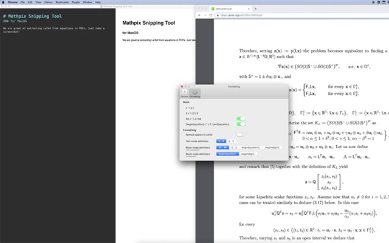Open the View menu
The image size is (389, 243).
point(38,2)
